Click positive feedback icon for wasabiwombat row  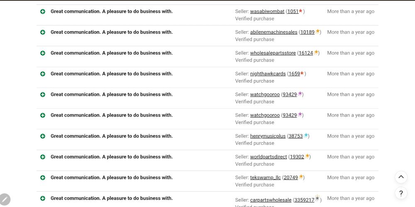pyautogui.click(x=43, y=11)
